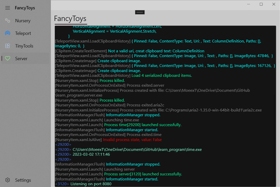Click the "Listening on port 8080" log line
The width and height of the screenshot is (280, 187).
[x=91, y=184]
